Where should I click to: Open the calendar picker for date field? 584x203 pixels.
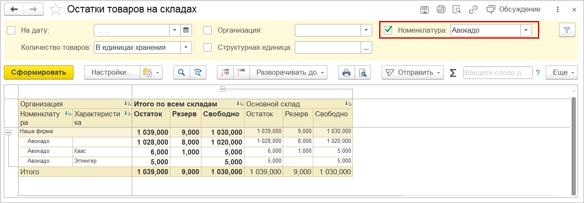pos(186,30)
